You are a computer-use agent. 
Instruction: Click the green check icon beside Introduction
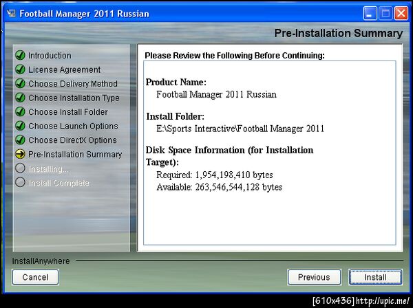tap(20, 55)
